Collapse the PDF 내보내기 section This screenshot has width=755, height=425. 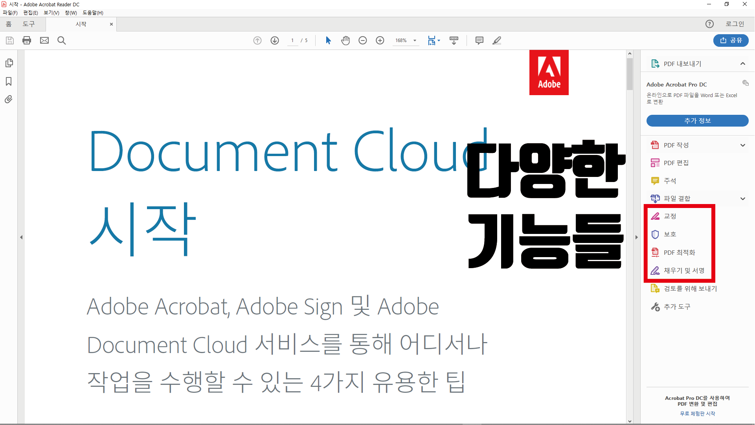743,64
